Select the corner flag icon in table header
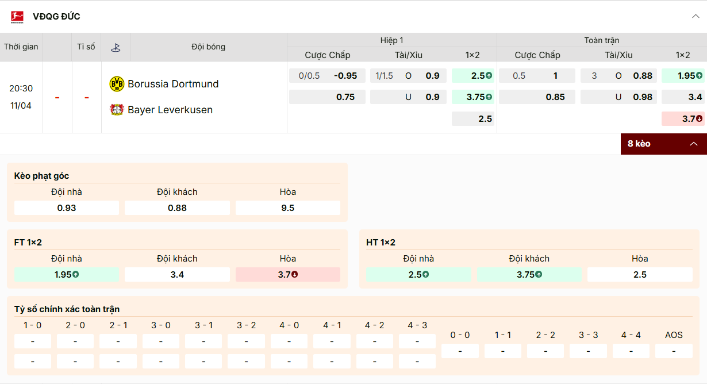Viewport: 707px width, 384px height. tap(116, 47)
